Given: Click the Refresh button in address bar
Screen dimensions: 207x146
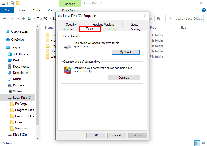Looking at the screenshot, I should click(158, 19).
